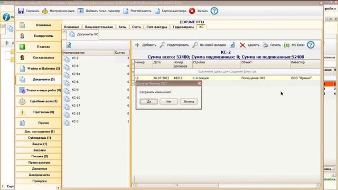Click the filter row Щелкните здесь для создания фильтра
The height and width of the screenshot is (190, 338).
click(227, 71)
